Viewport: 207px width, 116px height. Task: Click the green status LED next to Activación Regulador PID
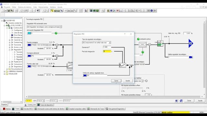(x=56, y=33)
